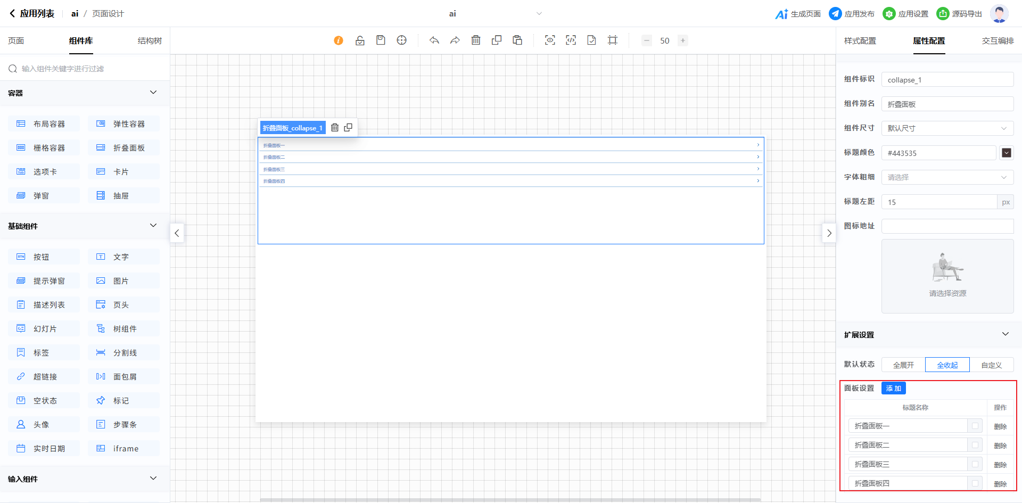The height and width of the screenshot is (503, 1022).
Task: Open the 字体粗细 dropdown
Action: tap(947, 177)
